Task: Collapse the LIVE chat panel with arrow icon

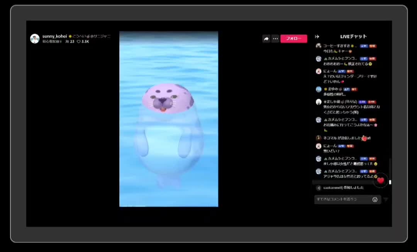Action: [x=317, y=37]
